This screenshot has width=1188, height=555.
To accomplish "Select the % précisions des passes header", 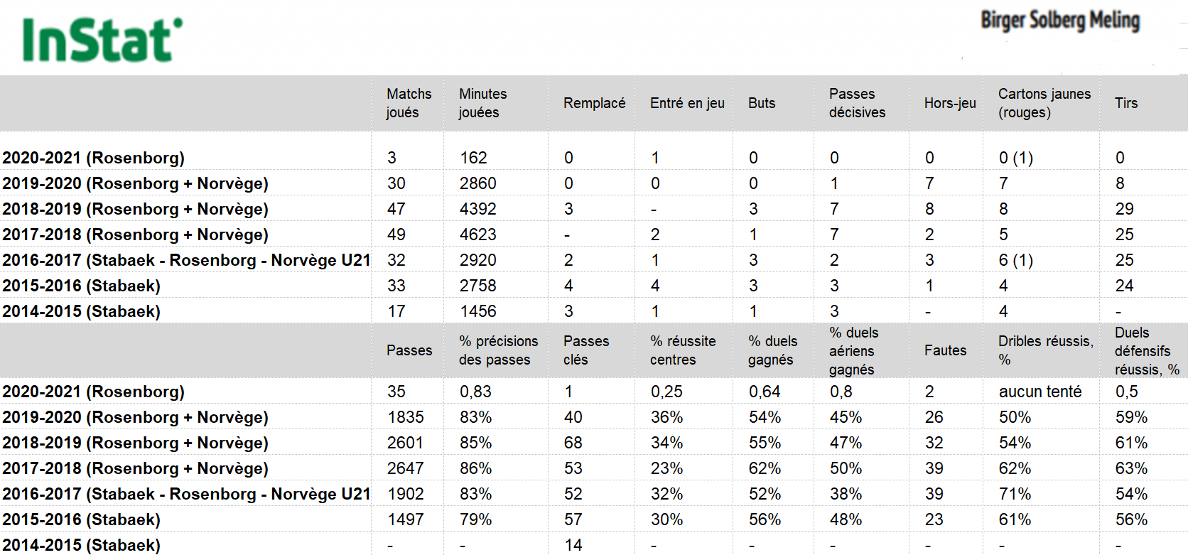I will (x=498, y=350).
